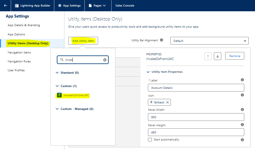Open User Profiles settings
The image size is (255, 150).
[x=16, y=70]
